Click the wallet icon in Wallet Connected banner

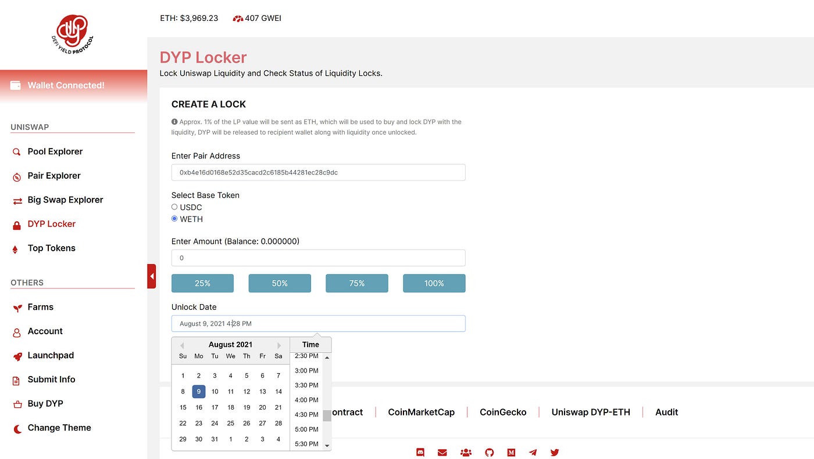pos(16,85)
